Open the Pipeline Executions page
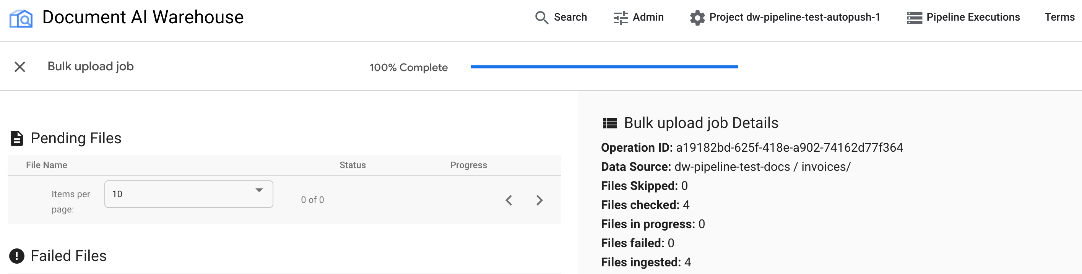 973,17
